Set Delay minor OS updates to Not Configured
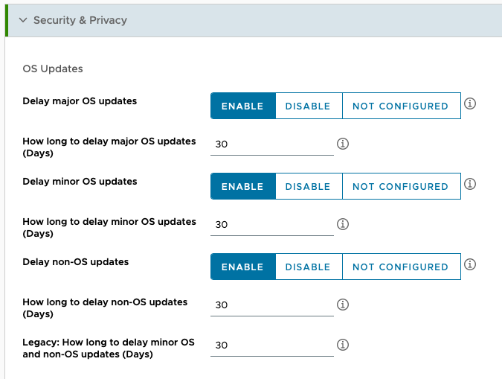The height and width of the screenshot is (379, 502). pos(400,186)
